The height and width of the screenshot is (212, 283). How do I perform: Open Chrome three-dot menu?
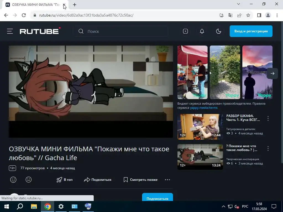click(277, 15)
